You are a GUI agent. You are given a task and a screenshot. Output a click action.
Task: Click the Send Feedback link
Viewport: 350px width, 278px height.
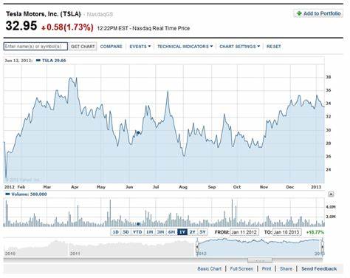pos(319,268)
